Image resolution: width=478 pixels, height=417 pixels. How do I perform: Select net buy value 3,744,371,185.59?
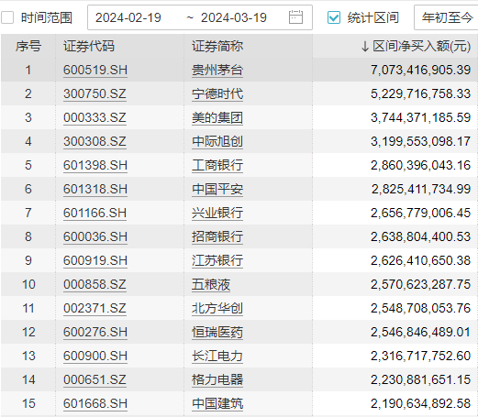point(420,117)
